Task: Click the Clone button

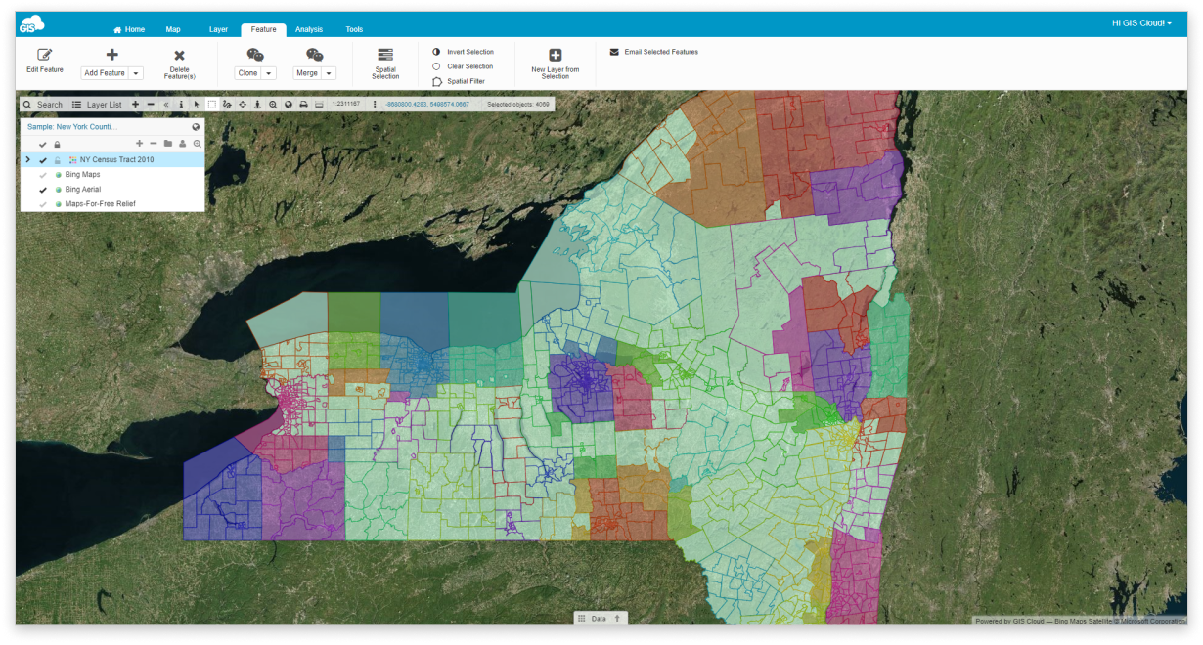Action: click(x=248, y=73)
